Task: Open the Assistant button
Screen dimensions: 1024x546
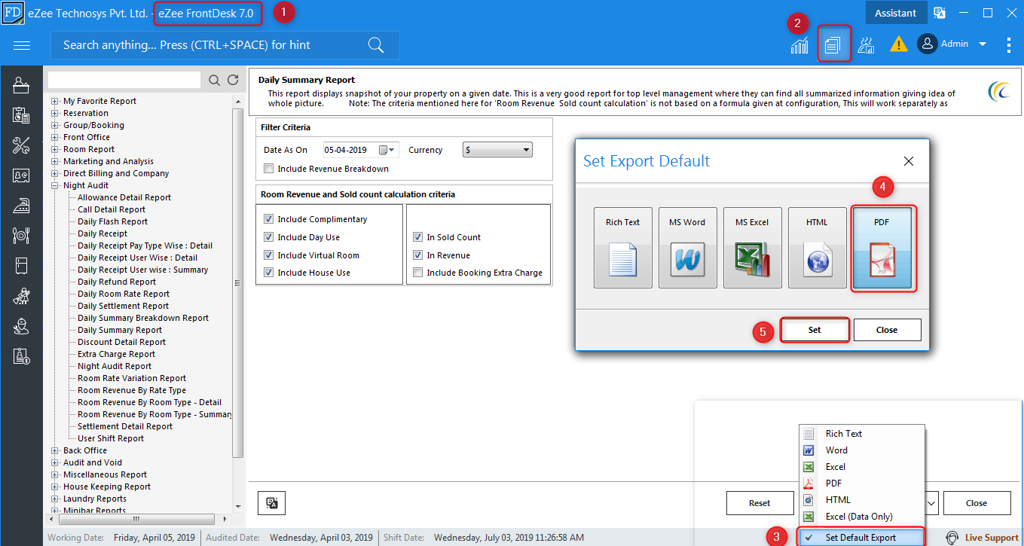Action: (x=895, y=13)
